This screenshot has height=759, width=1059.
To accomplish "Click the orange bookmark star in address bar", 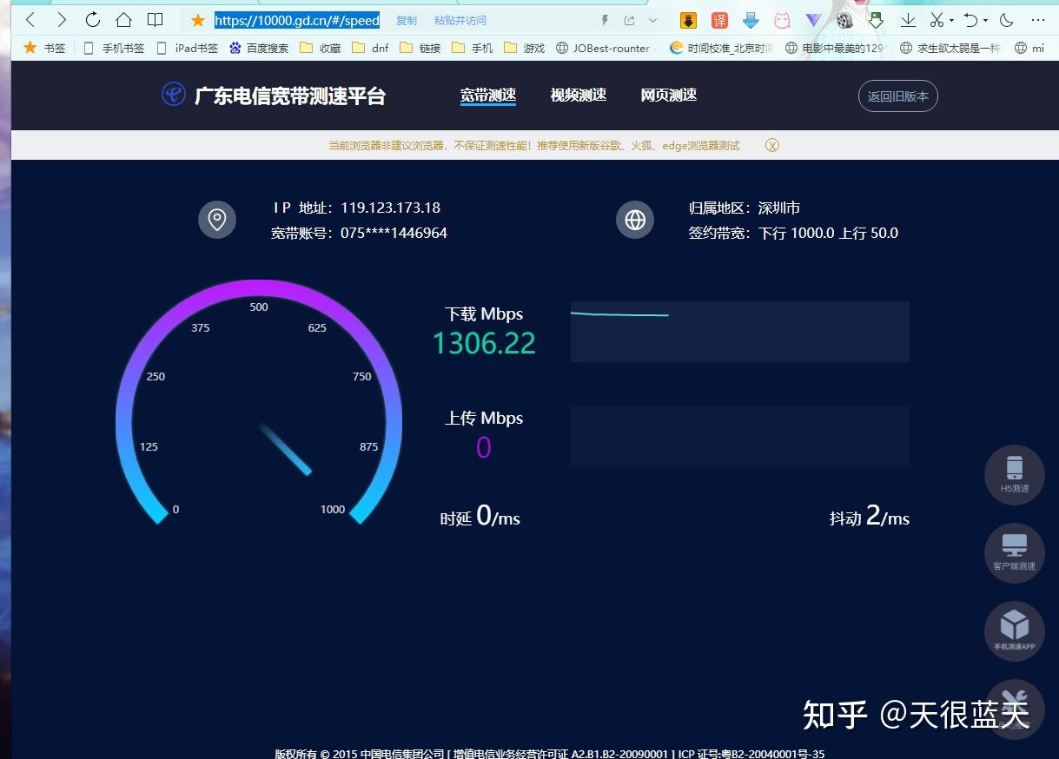I will [198, 20].
